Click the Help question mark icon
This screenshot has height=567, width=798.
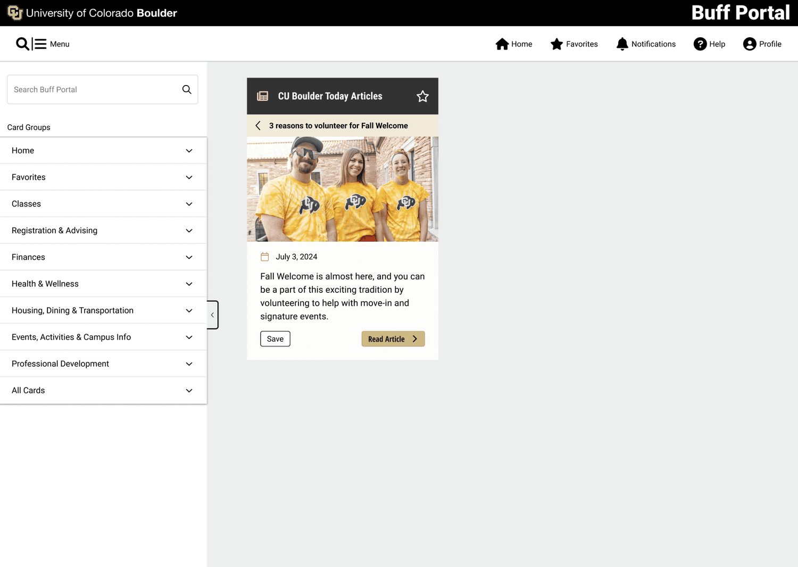700,44
